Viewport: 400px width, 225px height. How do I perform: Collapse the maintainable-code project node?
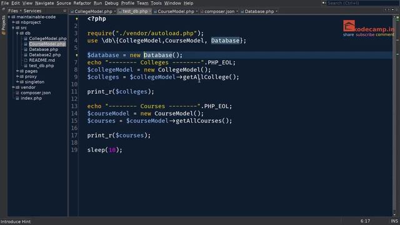coord(9,17)
